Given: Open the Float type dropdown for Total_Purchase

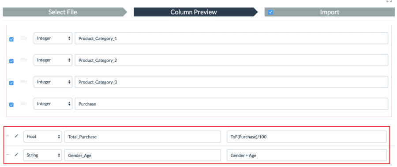Looking at the screenshot, I should click(42, 137).
